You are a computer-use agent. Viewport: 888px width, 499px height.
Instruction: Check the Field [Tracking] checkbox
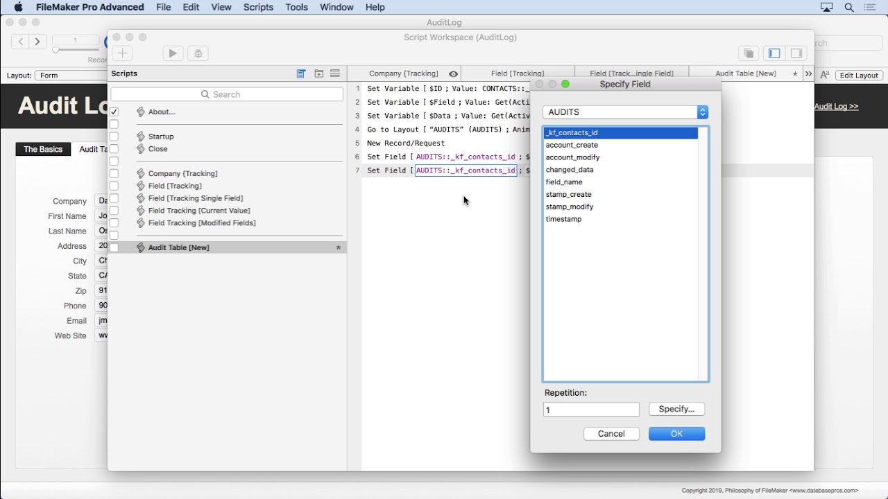114,186
